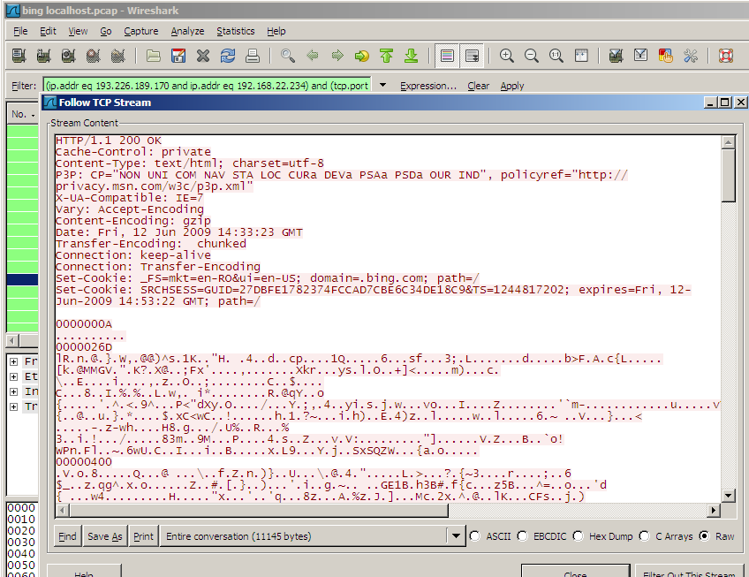749x577 pixels.
Task: Click the Zoom out toolbar icon
Action: tap(532, 56)
